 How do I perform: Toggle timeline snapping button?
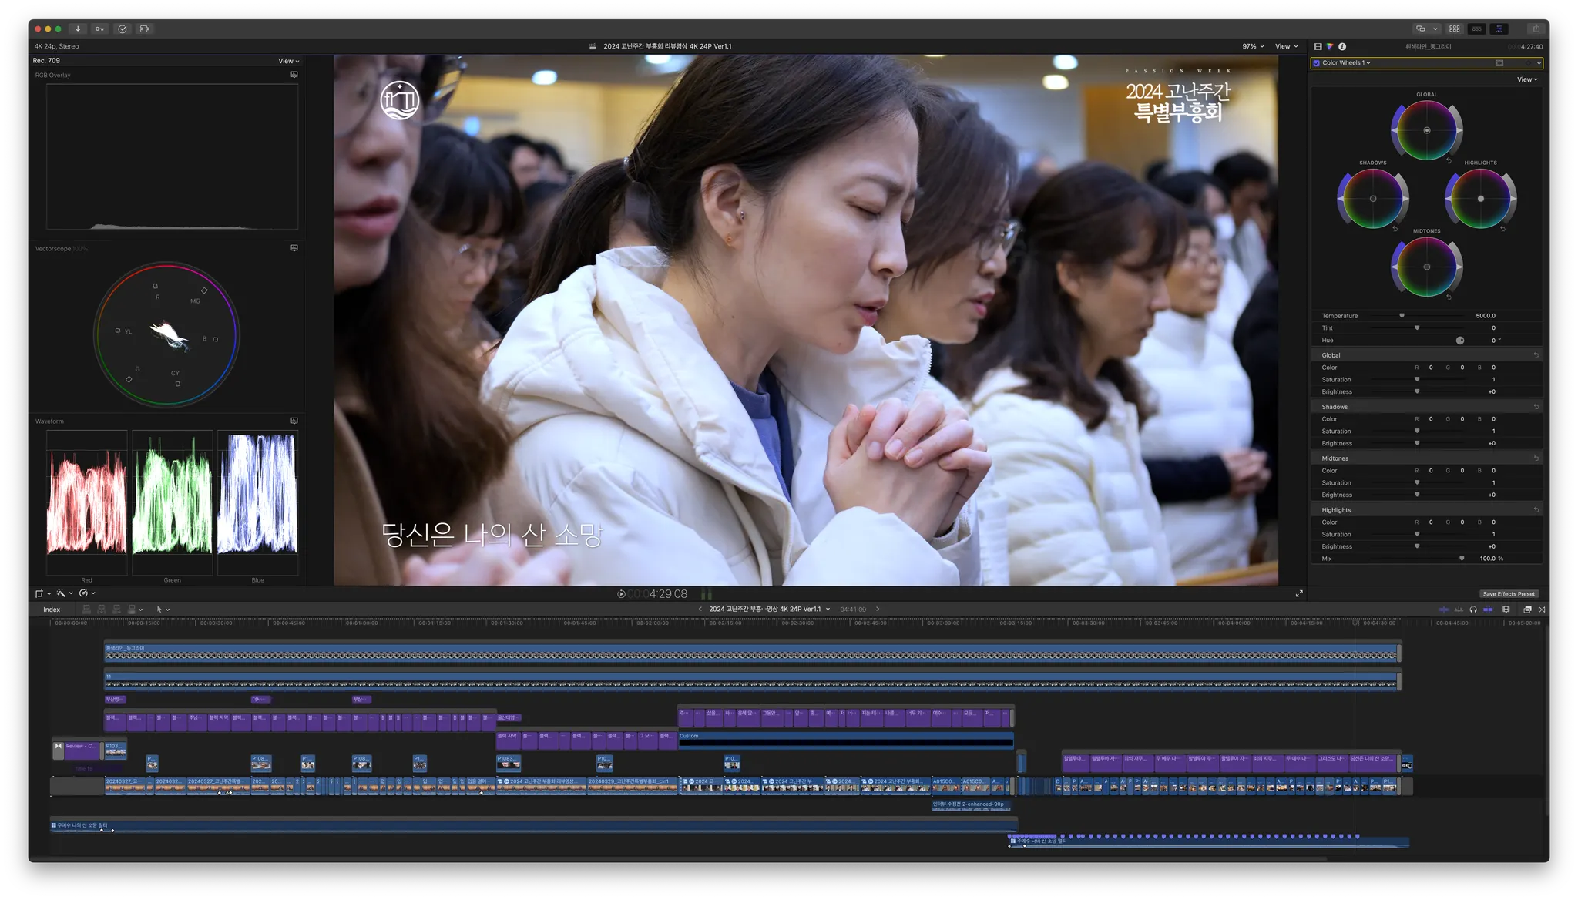pos(1488,610)
